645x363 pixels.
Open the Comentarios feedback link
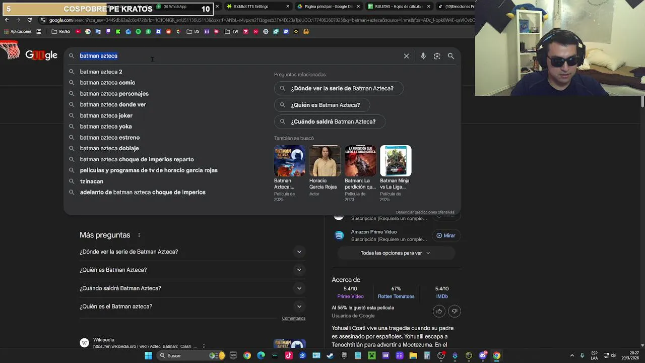pyautogui.click(x=294, y=318)
